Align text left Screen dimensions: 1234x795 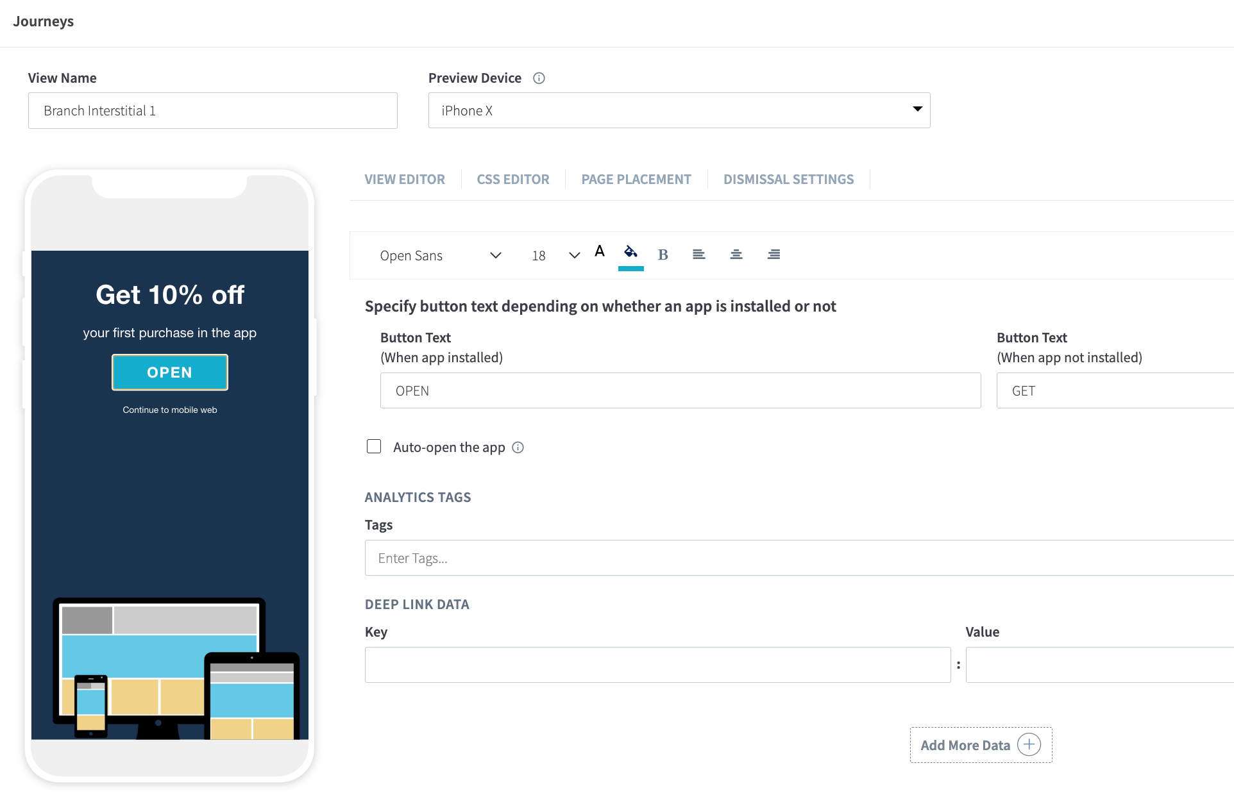tap(698, 255)
